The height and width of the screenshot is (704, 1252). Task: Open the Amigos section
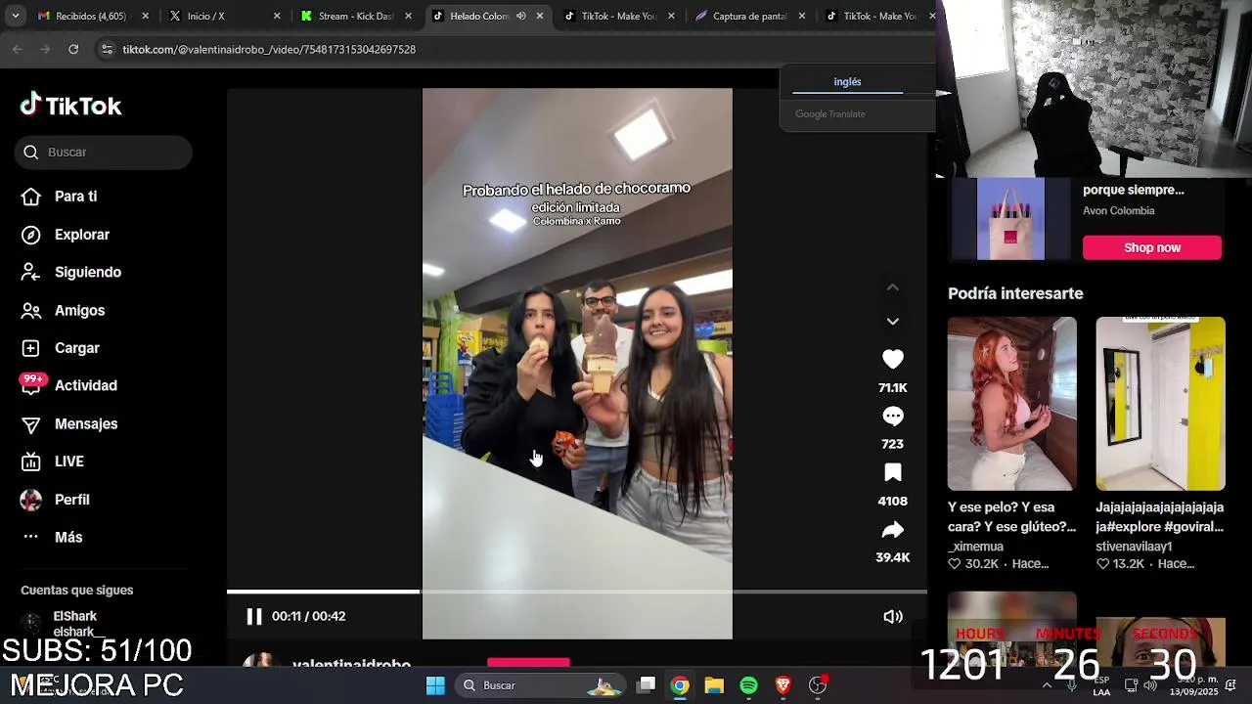pos(63,311)
